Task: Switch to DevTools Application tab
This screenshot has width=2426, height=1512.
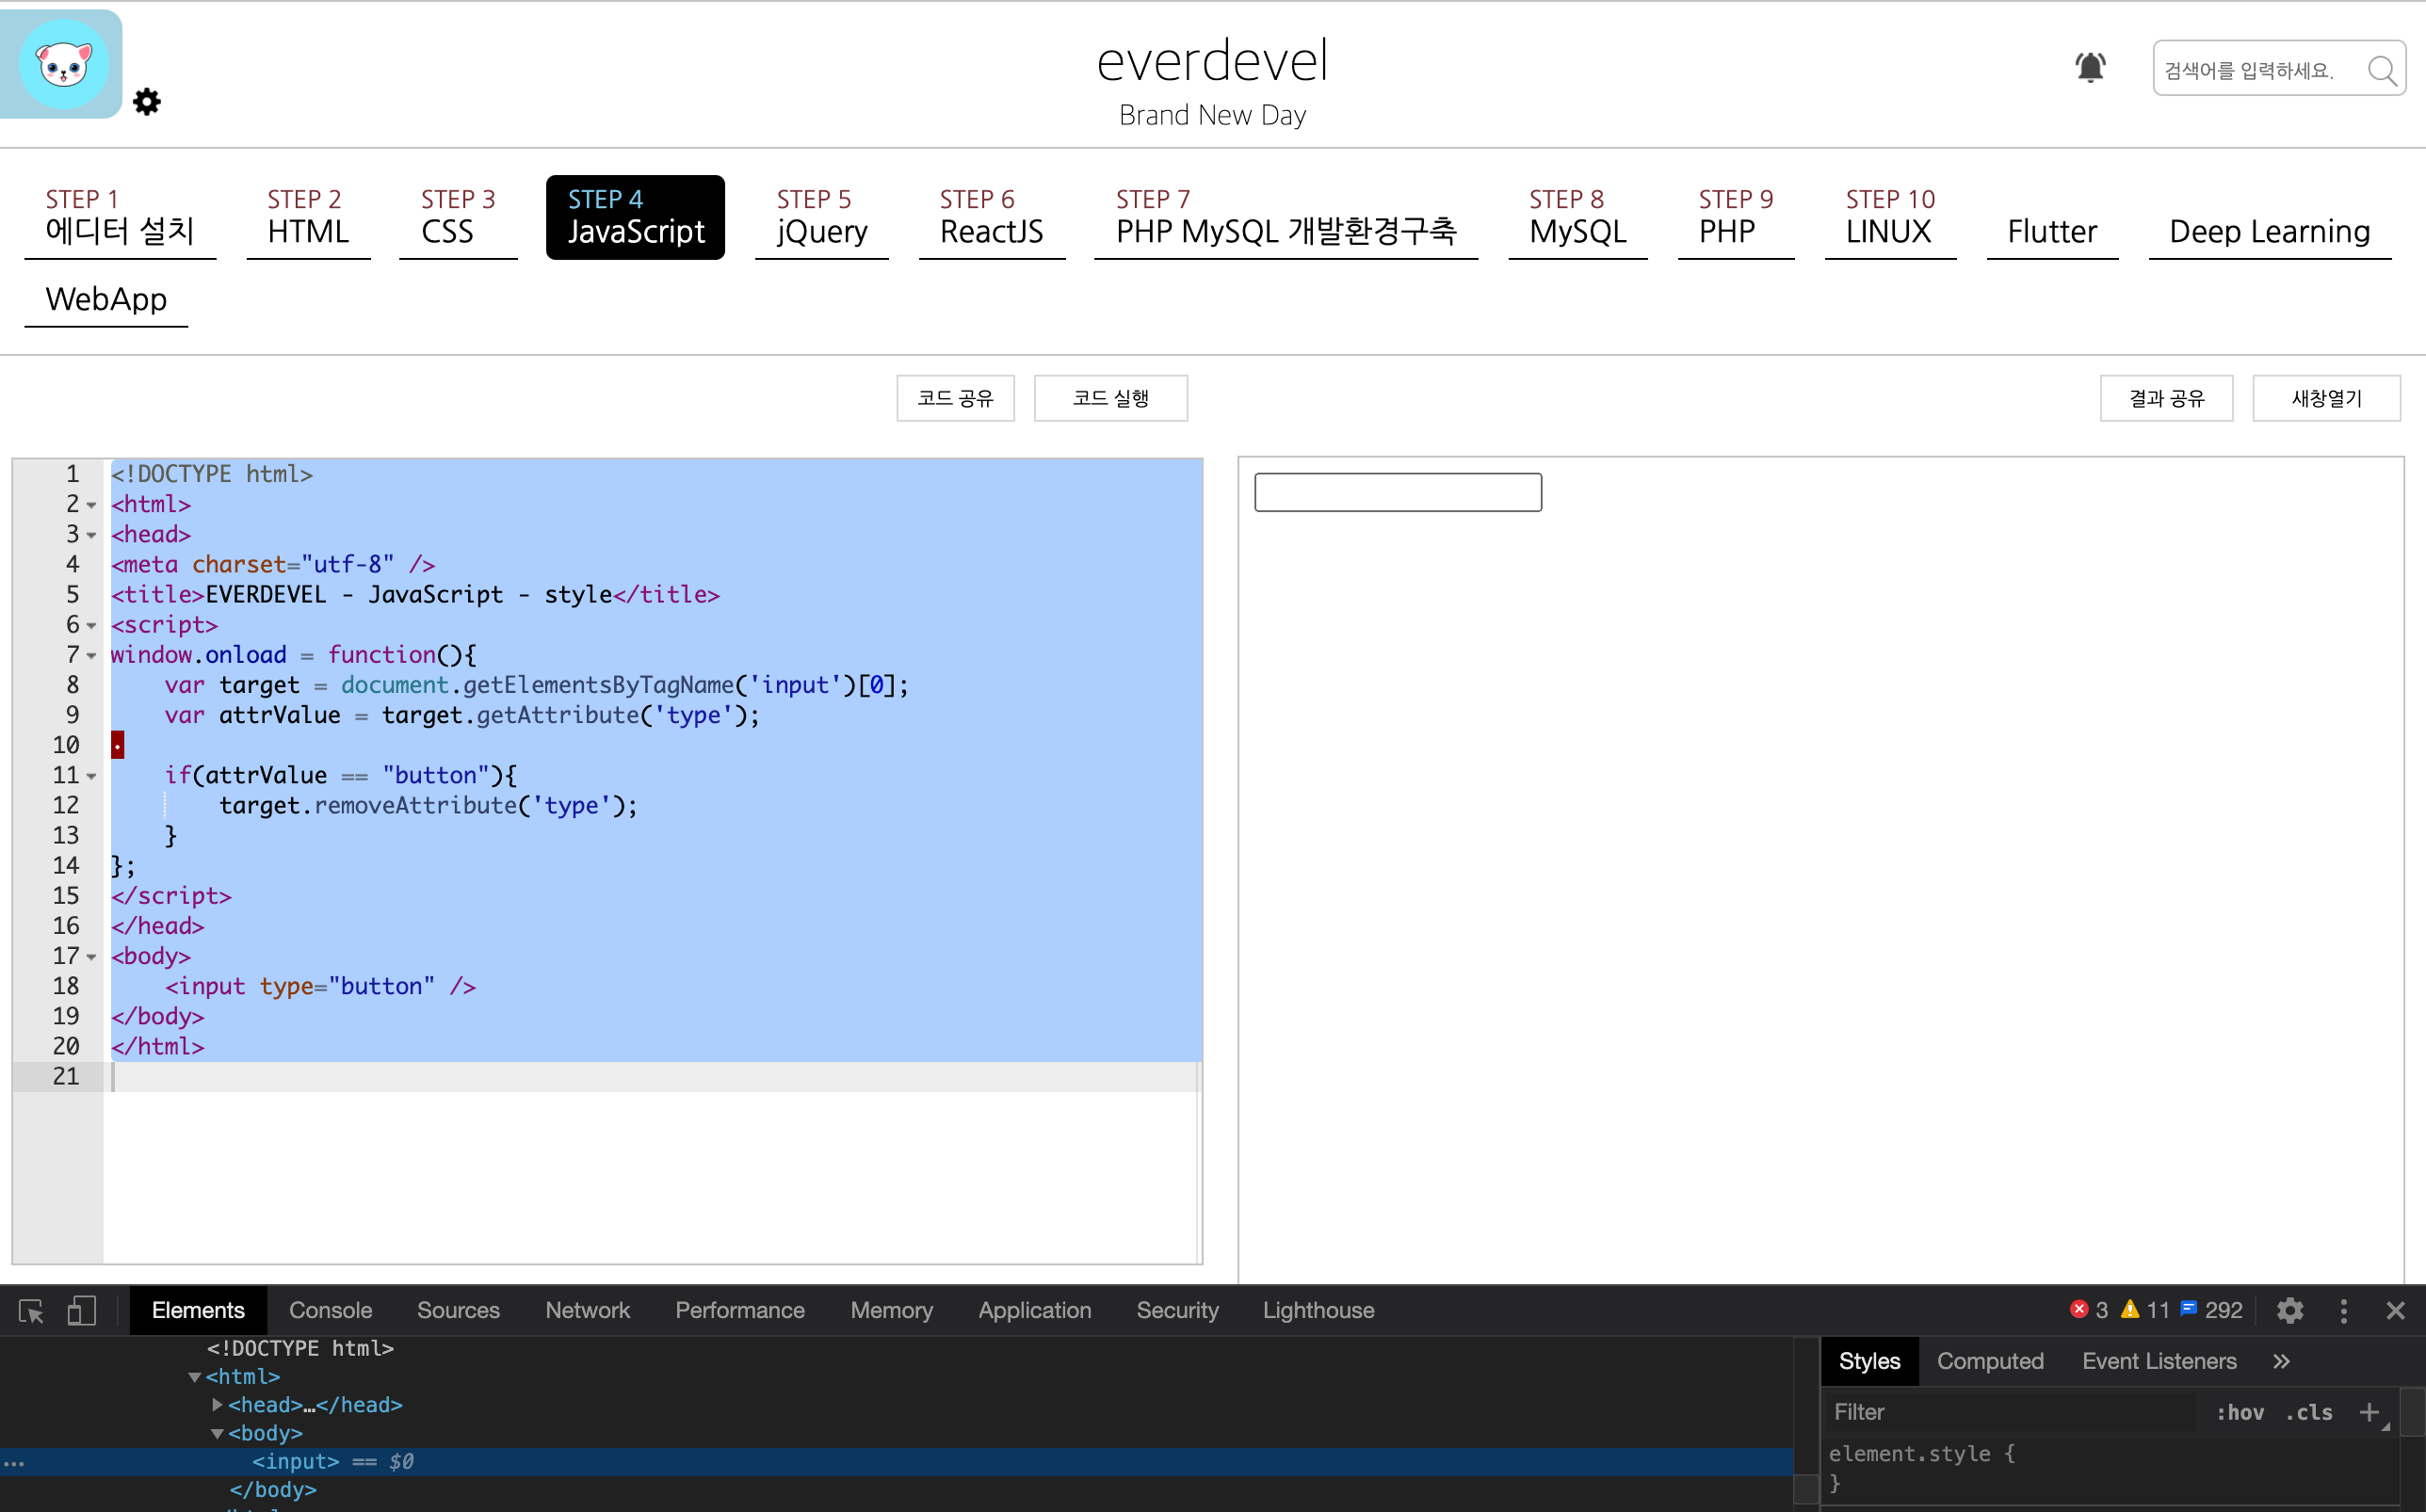Action: click(1035, 1311)
